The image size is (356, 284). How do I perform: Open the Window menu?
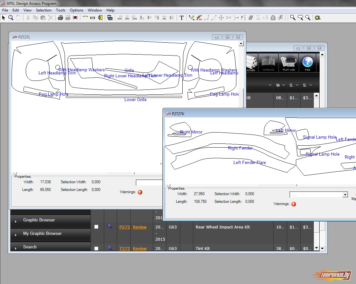(x=95, y=10)
